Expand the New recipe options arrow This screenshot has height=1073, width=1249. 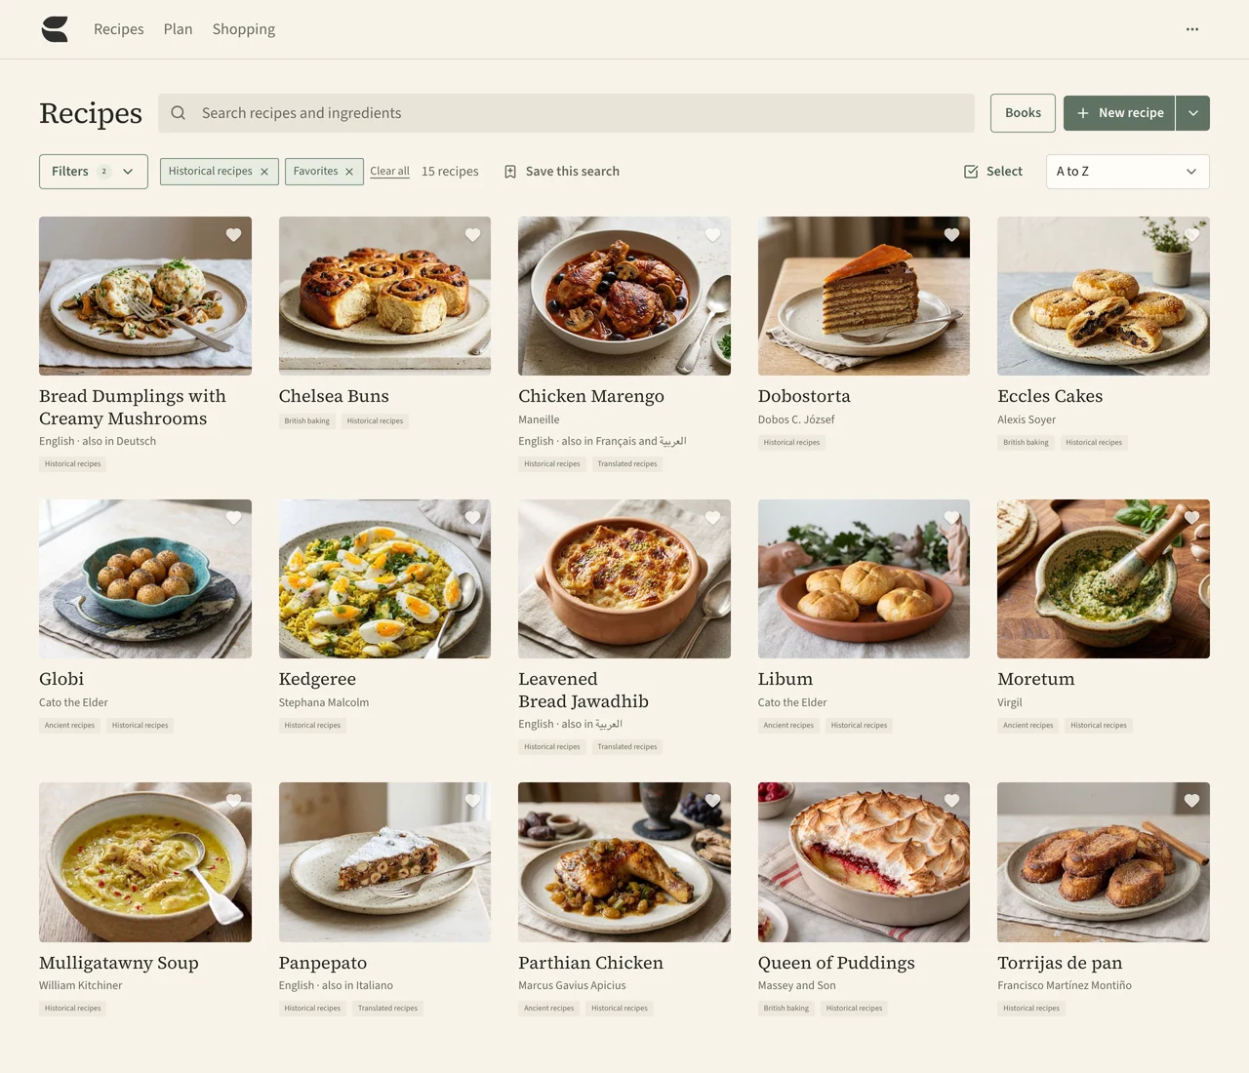pyautogui.click(x=1192, y=113)
